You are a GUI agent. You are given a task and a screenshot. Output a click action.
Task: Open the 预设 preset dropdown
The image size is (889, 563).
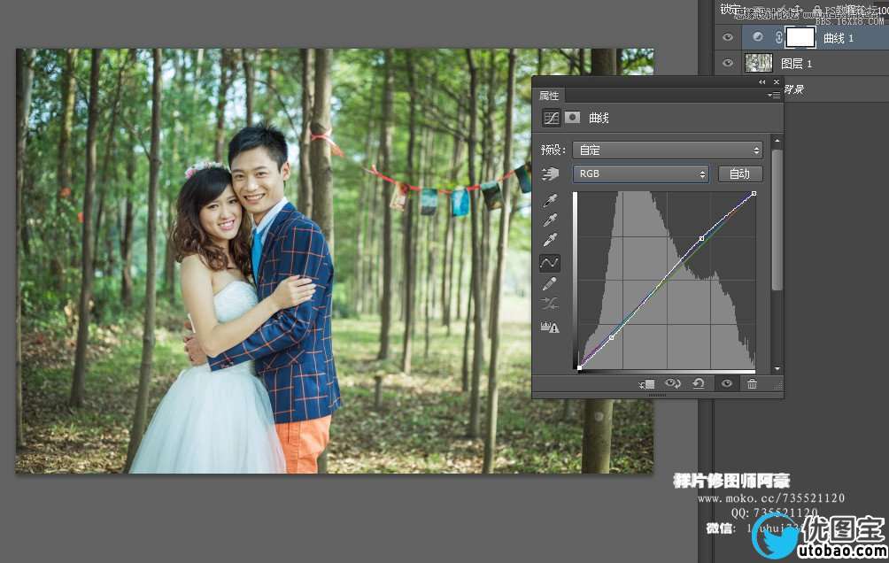[668, 150]
